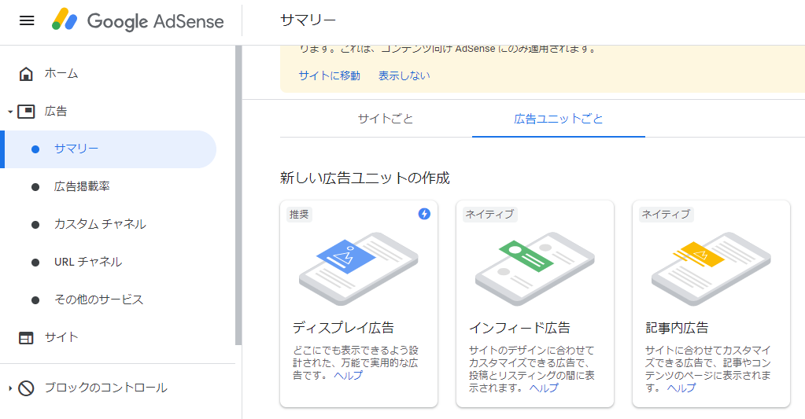Image resolution: width=805 pixels, height=419 pixels.
Task: Collapse the 広告 section arrow
Action: click(10, 112)
